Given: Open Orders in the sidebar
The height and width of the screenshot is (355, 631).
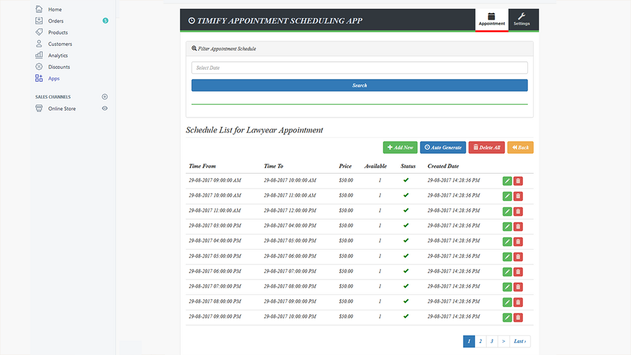Looking at the screenshot, I should (56, 21).
